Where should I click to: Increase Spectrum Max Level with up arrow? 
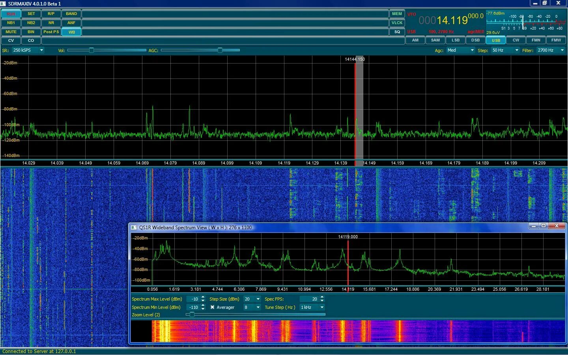(203, 297)
